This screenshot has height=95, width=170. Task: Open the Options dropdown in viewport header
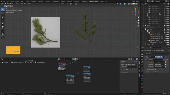pyautogui.click(x=137, y=6)
